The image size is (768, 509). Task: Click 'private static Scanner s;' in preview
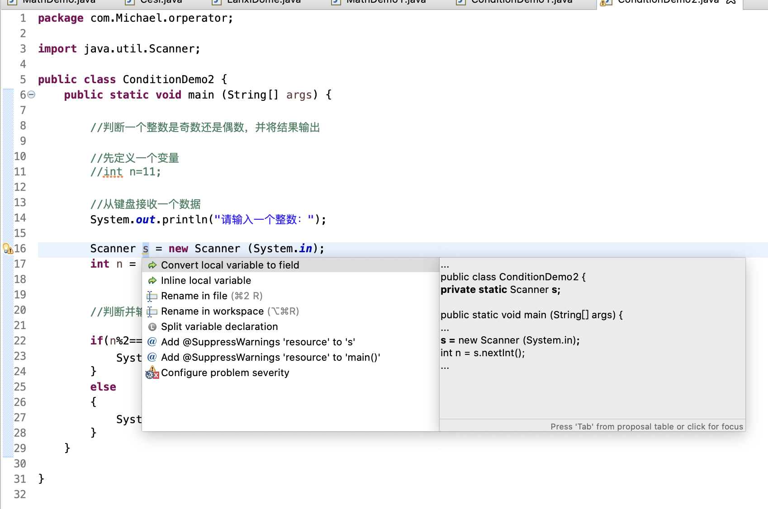(x=500, y=290)
